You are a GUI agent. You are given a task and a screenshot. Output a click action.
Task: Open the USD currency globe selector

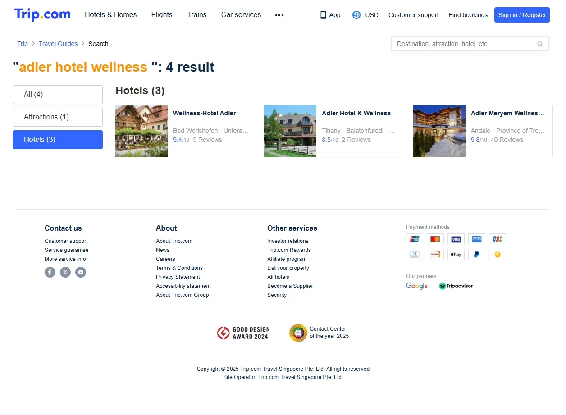pyautogui.click(x=356, y=15)
